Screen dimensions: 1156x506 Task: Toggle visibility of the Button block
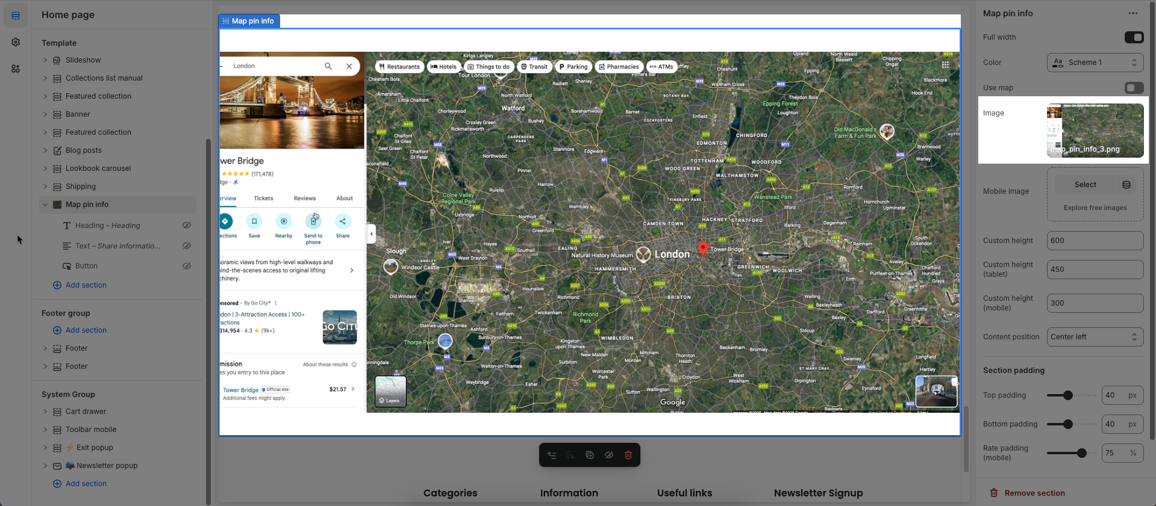click(x=187, y=266)
